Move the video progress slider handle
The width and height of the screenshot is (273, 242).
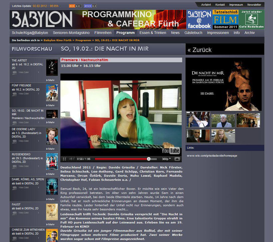click(x=148, y=159)
